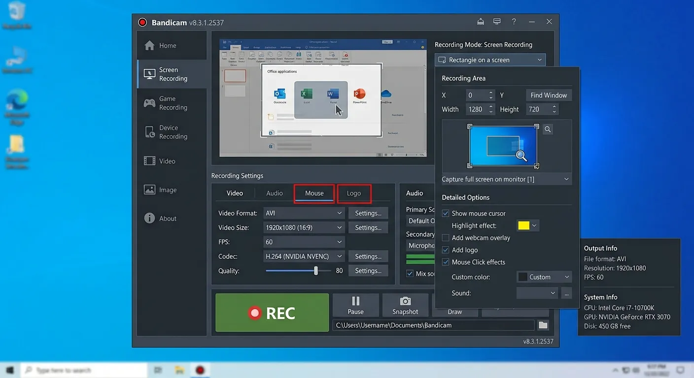
Task: Click the Windows taskbar search box
Action: [84, 370]
